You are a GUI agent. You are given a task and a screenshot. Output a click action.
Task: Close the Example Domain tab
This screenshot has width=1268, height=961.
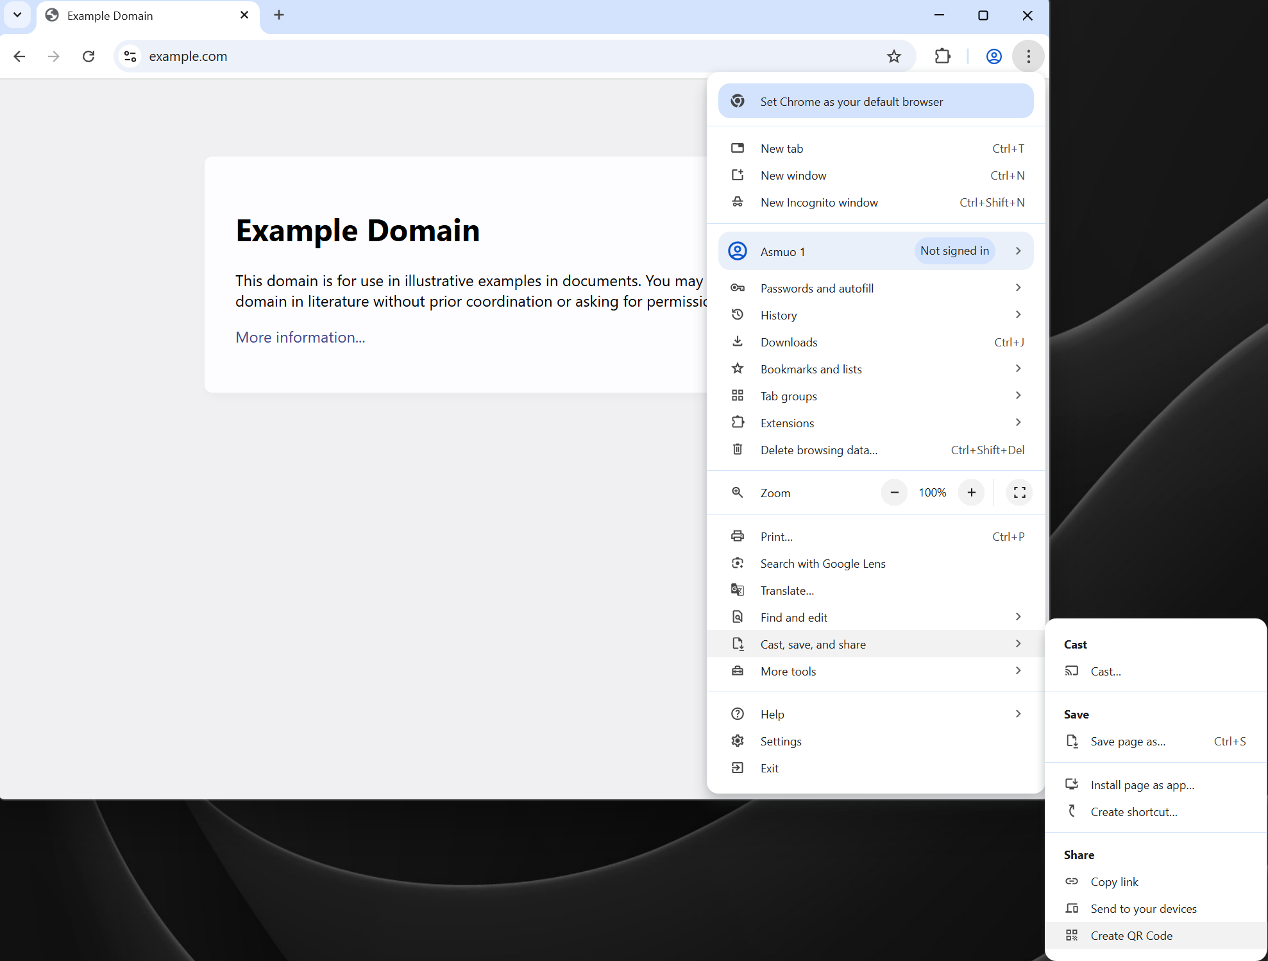coord(244,15)
